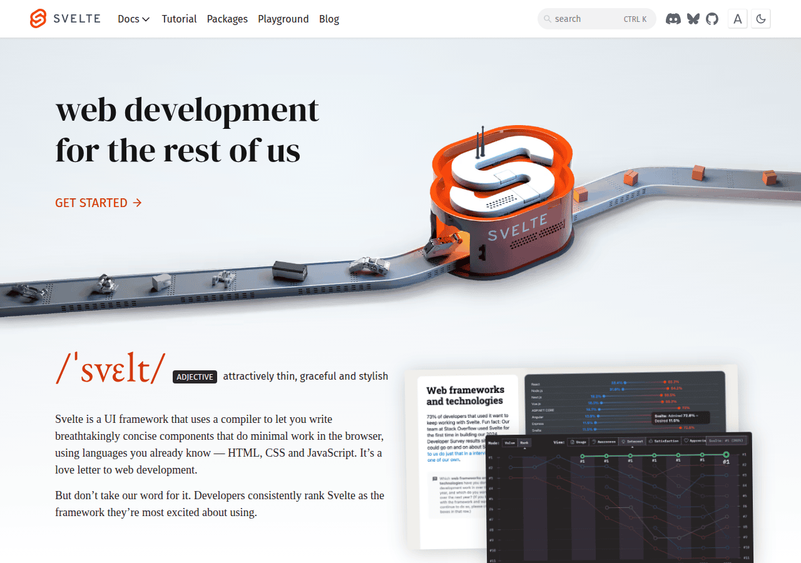Click the arrow icon after GET STARTED

pos(138,203)
